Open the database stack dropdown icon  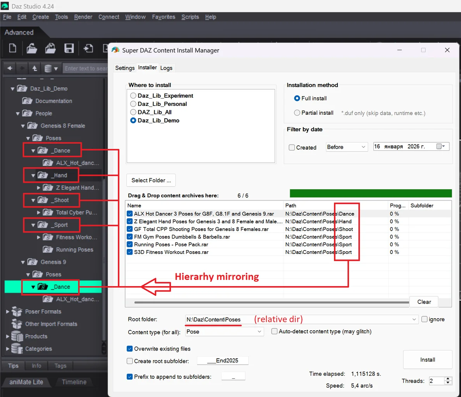point(50,69)
